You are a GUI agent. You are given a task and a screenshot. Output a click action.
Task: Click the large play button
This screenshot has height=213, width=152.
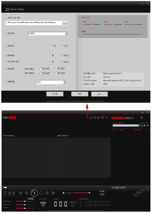(x=34, y=193)
